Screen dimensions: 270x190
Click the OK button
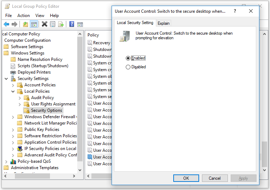click(x=186, y=178)
